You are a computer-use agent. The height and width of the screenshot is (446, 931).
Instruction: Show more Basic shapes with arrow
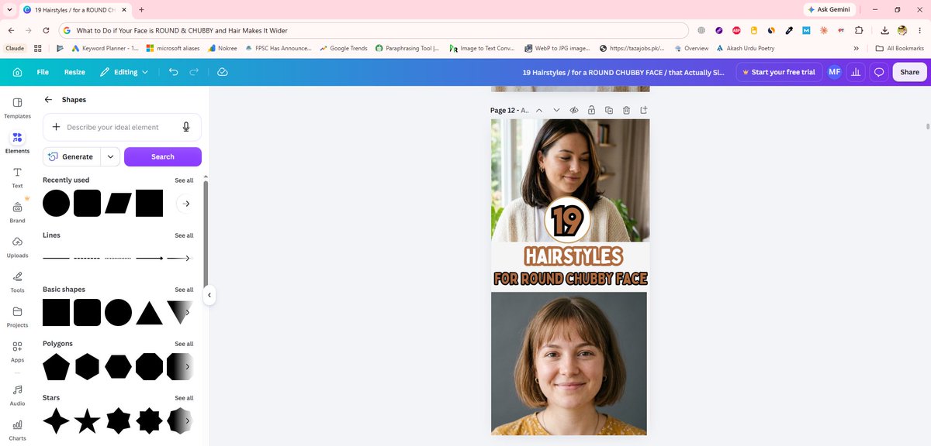click(x=186, y=312)
